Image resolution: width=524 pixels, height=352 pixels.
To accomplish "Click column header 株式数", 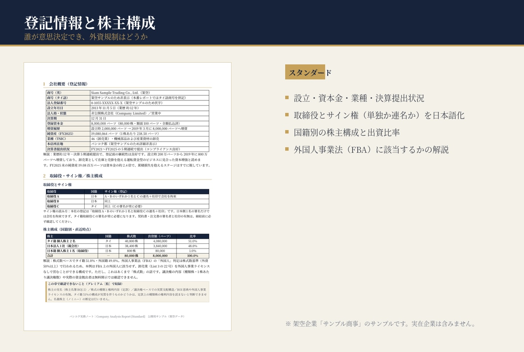I will (131, 236).
